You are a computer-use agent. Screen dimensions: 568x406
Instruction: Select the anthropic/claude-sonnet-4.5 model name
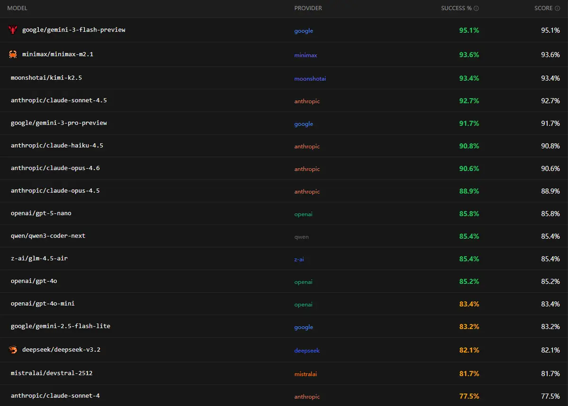coord(59,100)
